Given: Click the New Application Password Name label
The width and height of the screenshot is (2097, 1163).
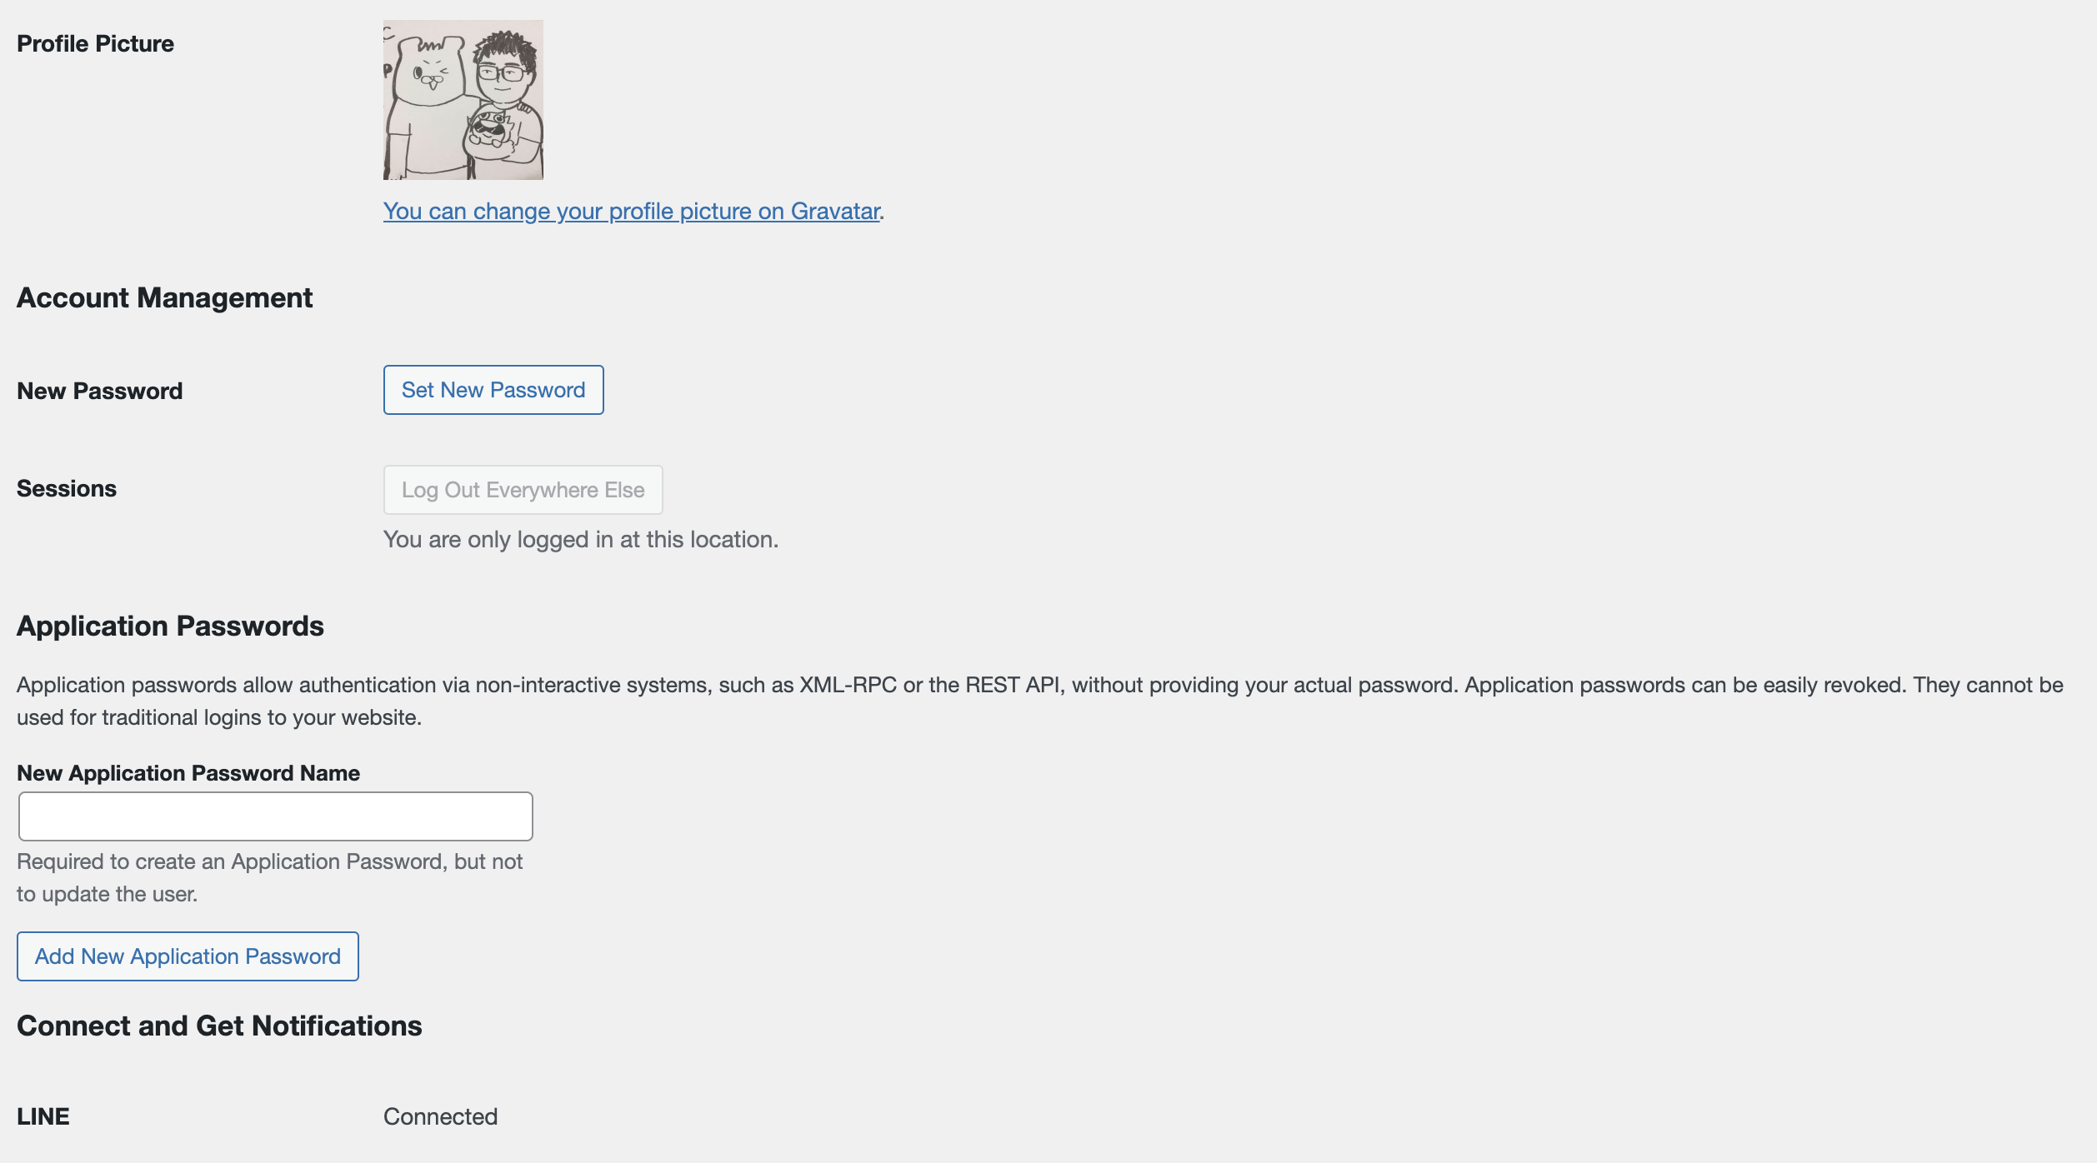Looking at the screenshot, I should [188, 772].
